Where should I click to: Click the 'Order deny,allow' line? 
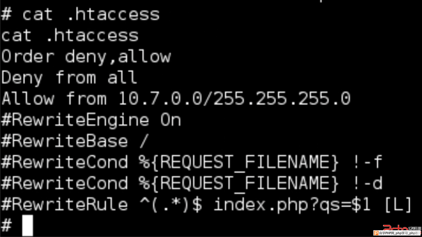86,57
